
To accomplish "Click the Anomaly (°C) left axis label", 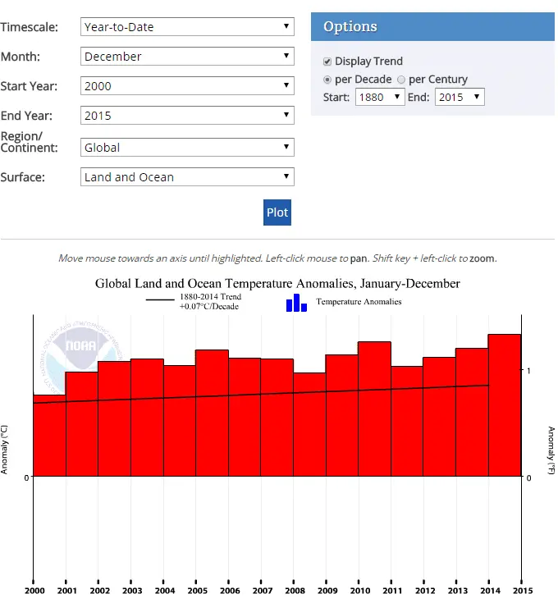I will click(4, 450).
